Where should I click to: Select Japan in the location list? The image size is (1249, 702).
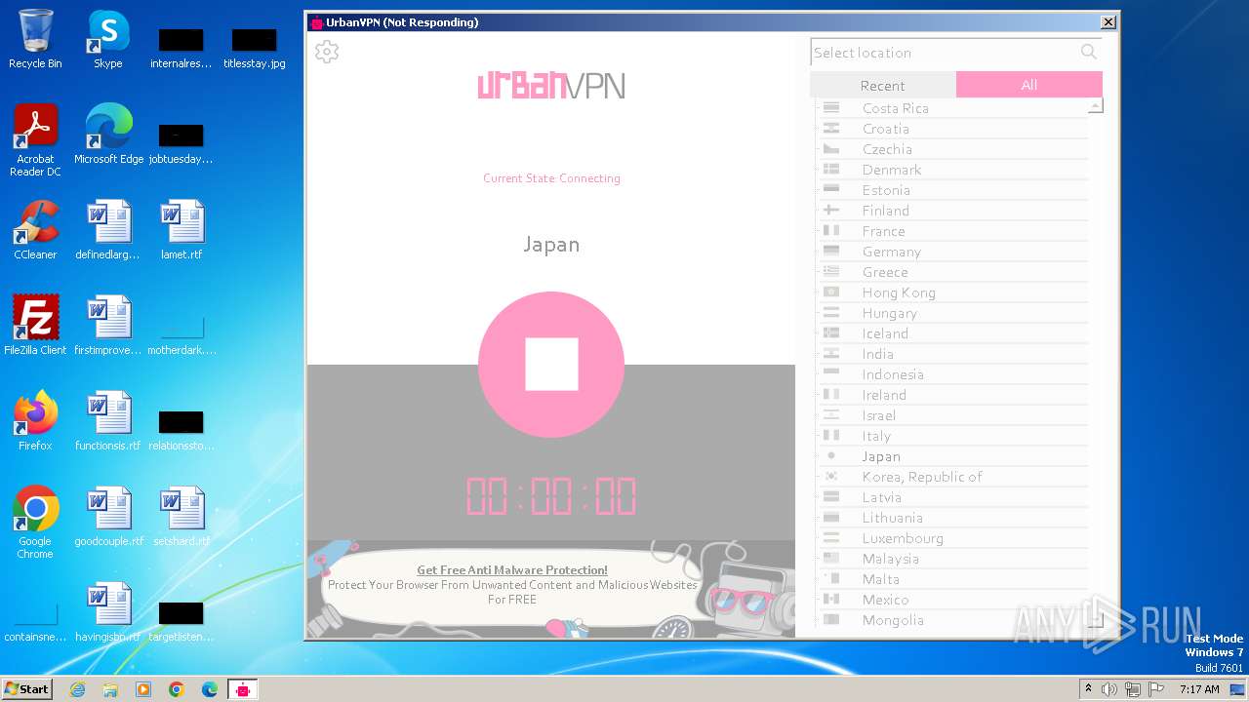tap(952, 456)
